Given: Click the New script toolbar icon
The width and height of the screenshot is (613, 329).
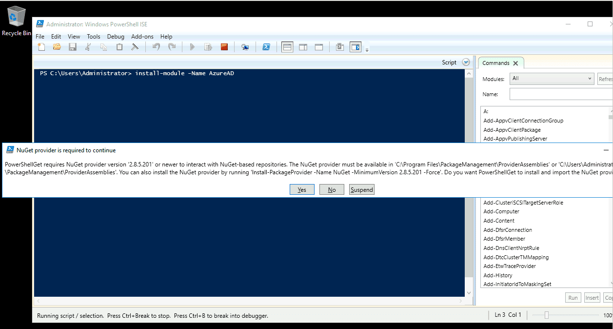Looking at the screenshot, I should (x=41, y=47).
